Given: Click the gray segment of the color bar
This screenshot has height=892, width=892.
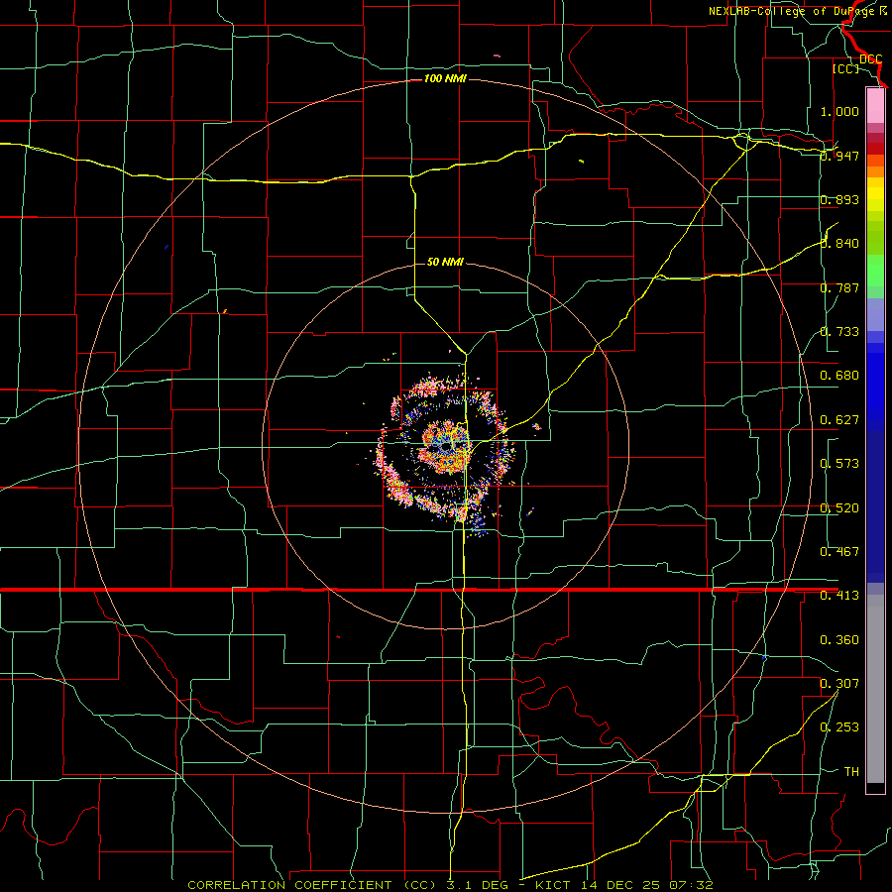Looking at the screenshot, I should pyautogui.click(x=875, y=689).
